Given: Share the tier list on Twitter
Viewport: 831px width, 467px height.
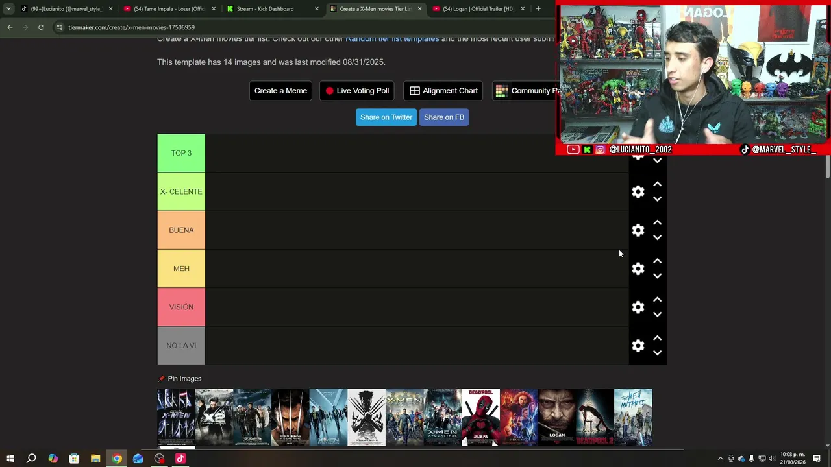Looking at the screenshot, I should tap(386, 117).
